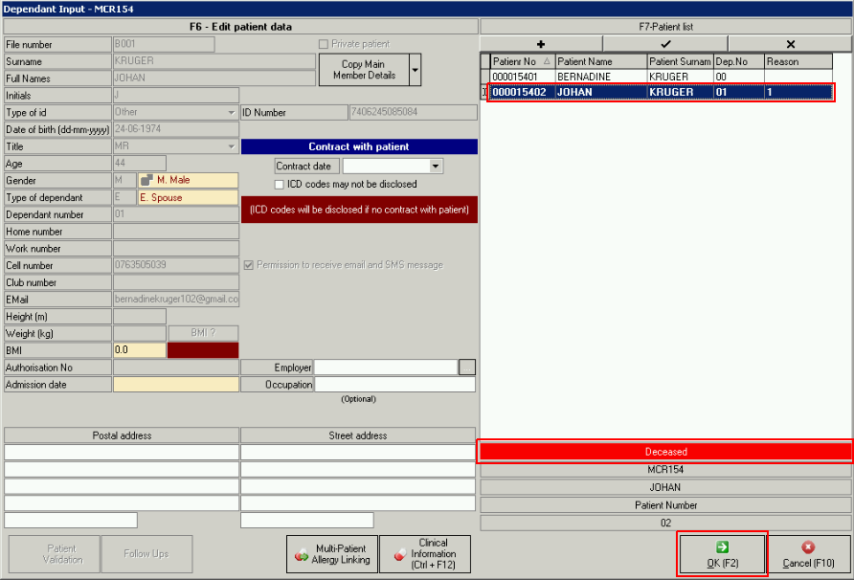Click the first Street address line
Screen dimensions: 854x580
[358, 453]
